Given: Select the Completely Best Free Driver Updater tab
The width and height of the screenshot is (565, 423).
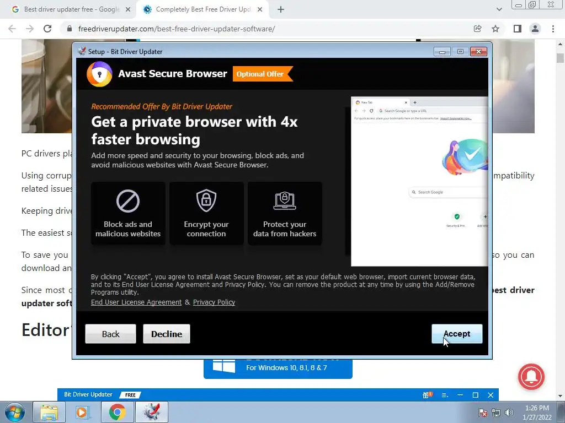Looking at the screenshot, I should coord(203,9).
